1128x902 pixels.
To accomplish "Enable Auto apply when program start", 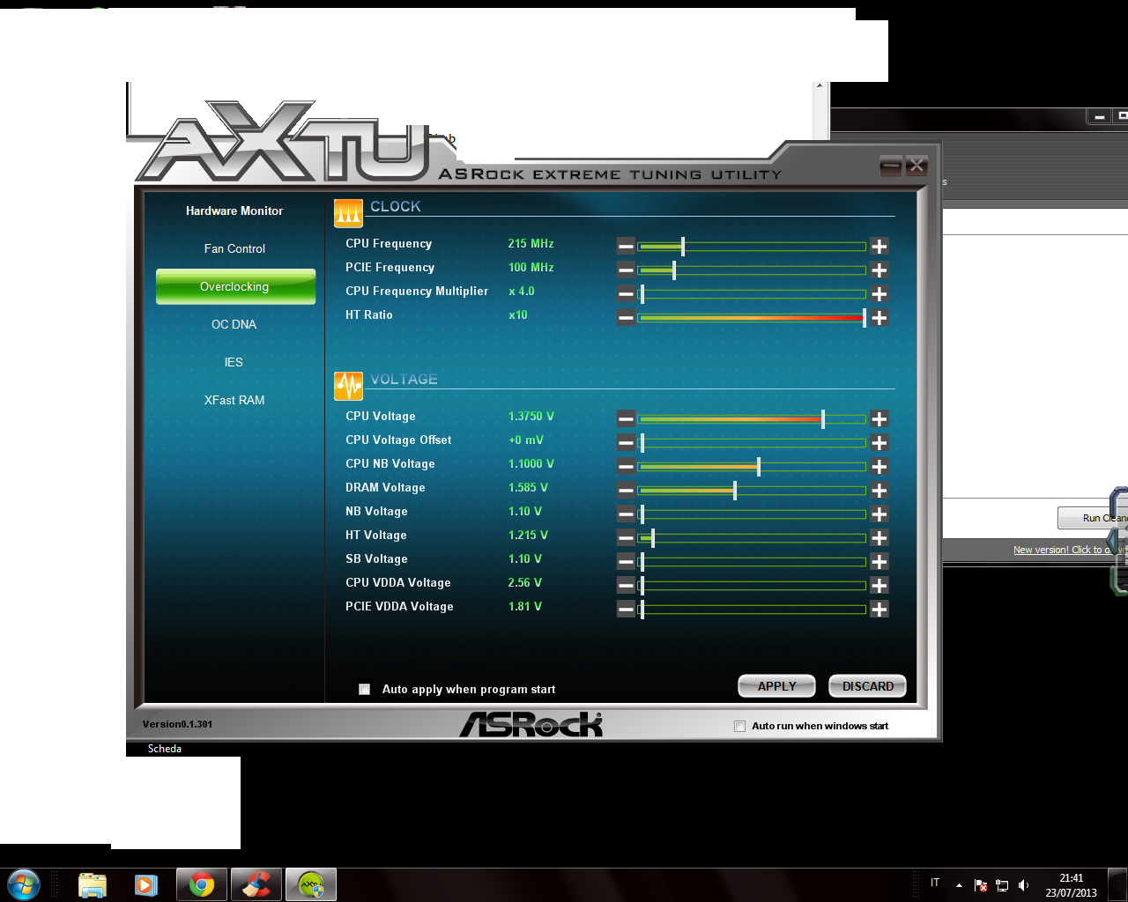I will tap(364, 690).
